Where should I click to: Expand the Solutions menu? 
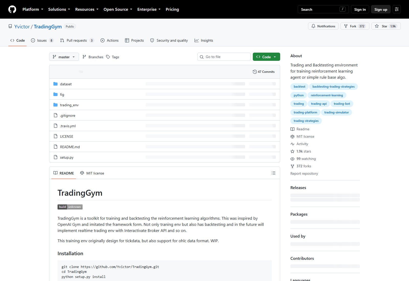pos(59,9)
